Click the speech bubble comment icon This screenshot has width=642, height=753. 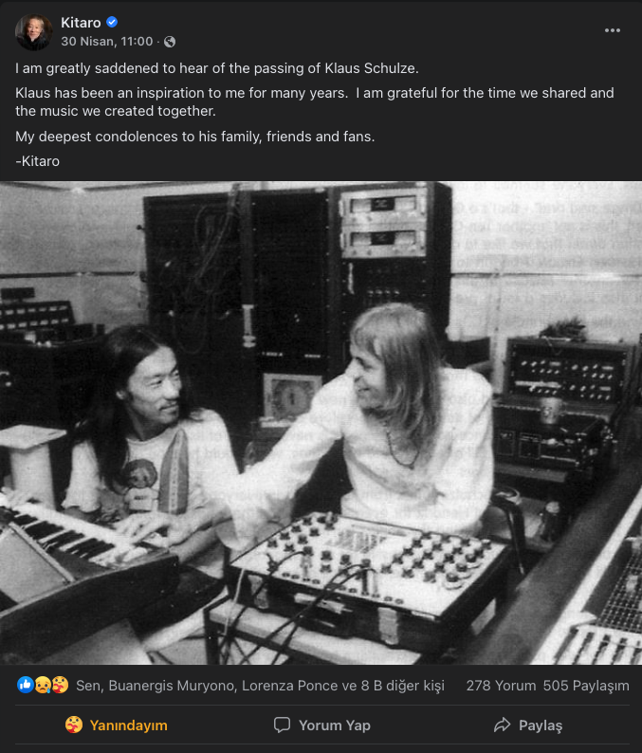[x=282, y=725]
